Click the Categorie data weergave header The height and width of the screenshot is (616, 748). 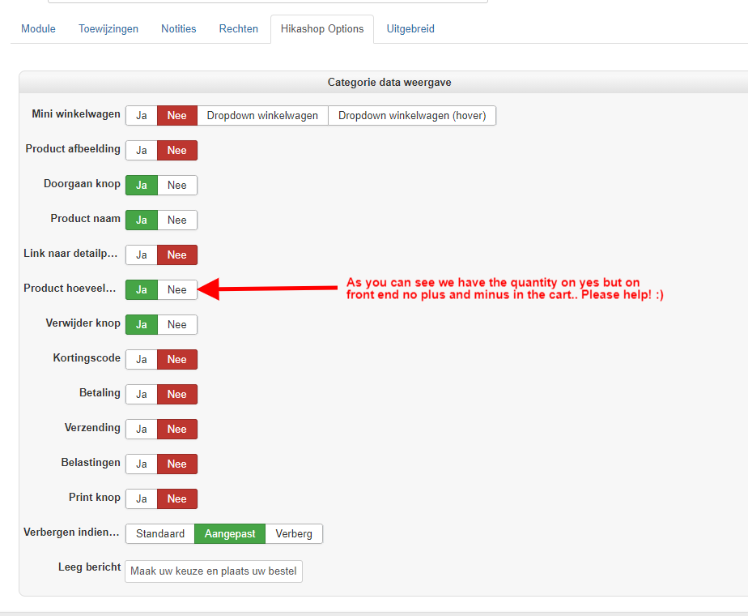(389, 82)
